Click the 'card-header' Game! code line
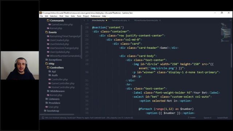This screenshot has width=233, height=131. point(149,48)
